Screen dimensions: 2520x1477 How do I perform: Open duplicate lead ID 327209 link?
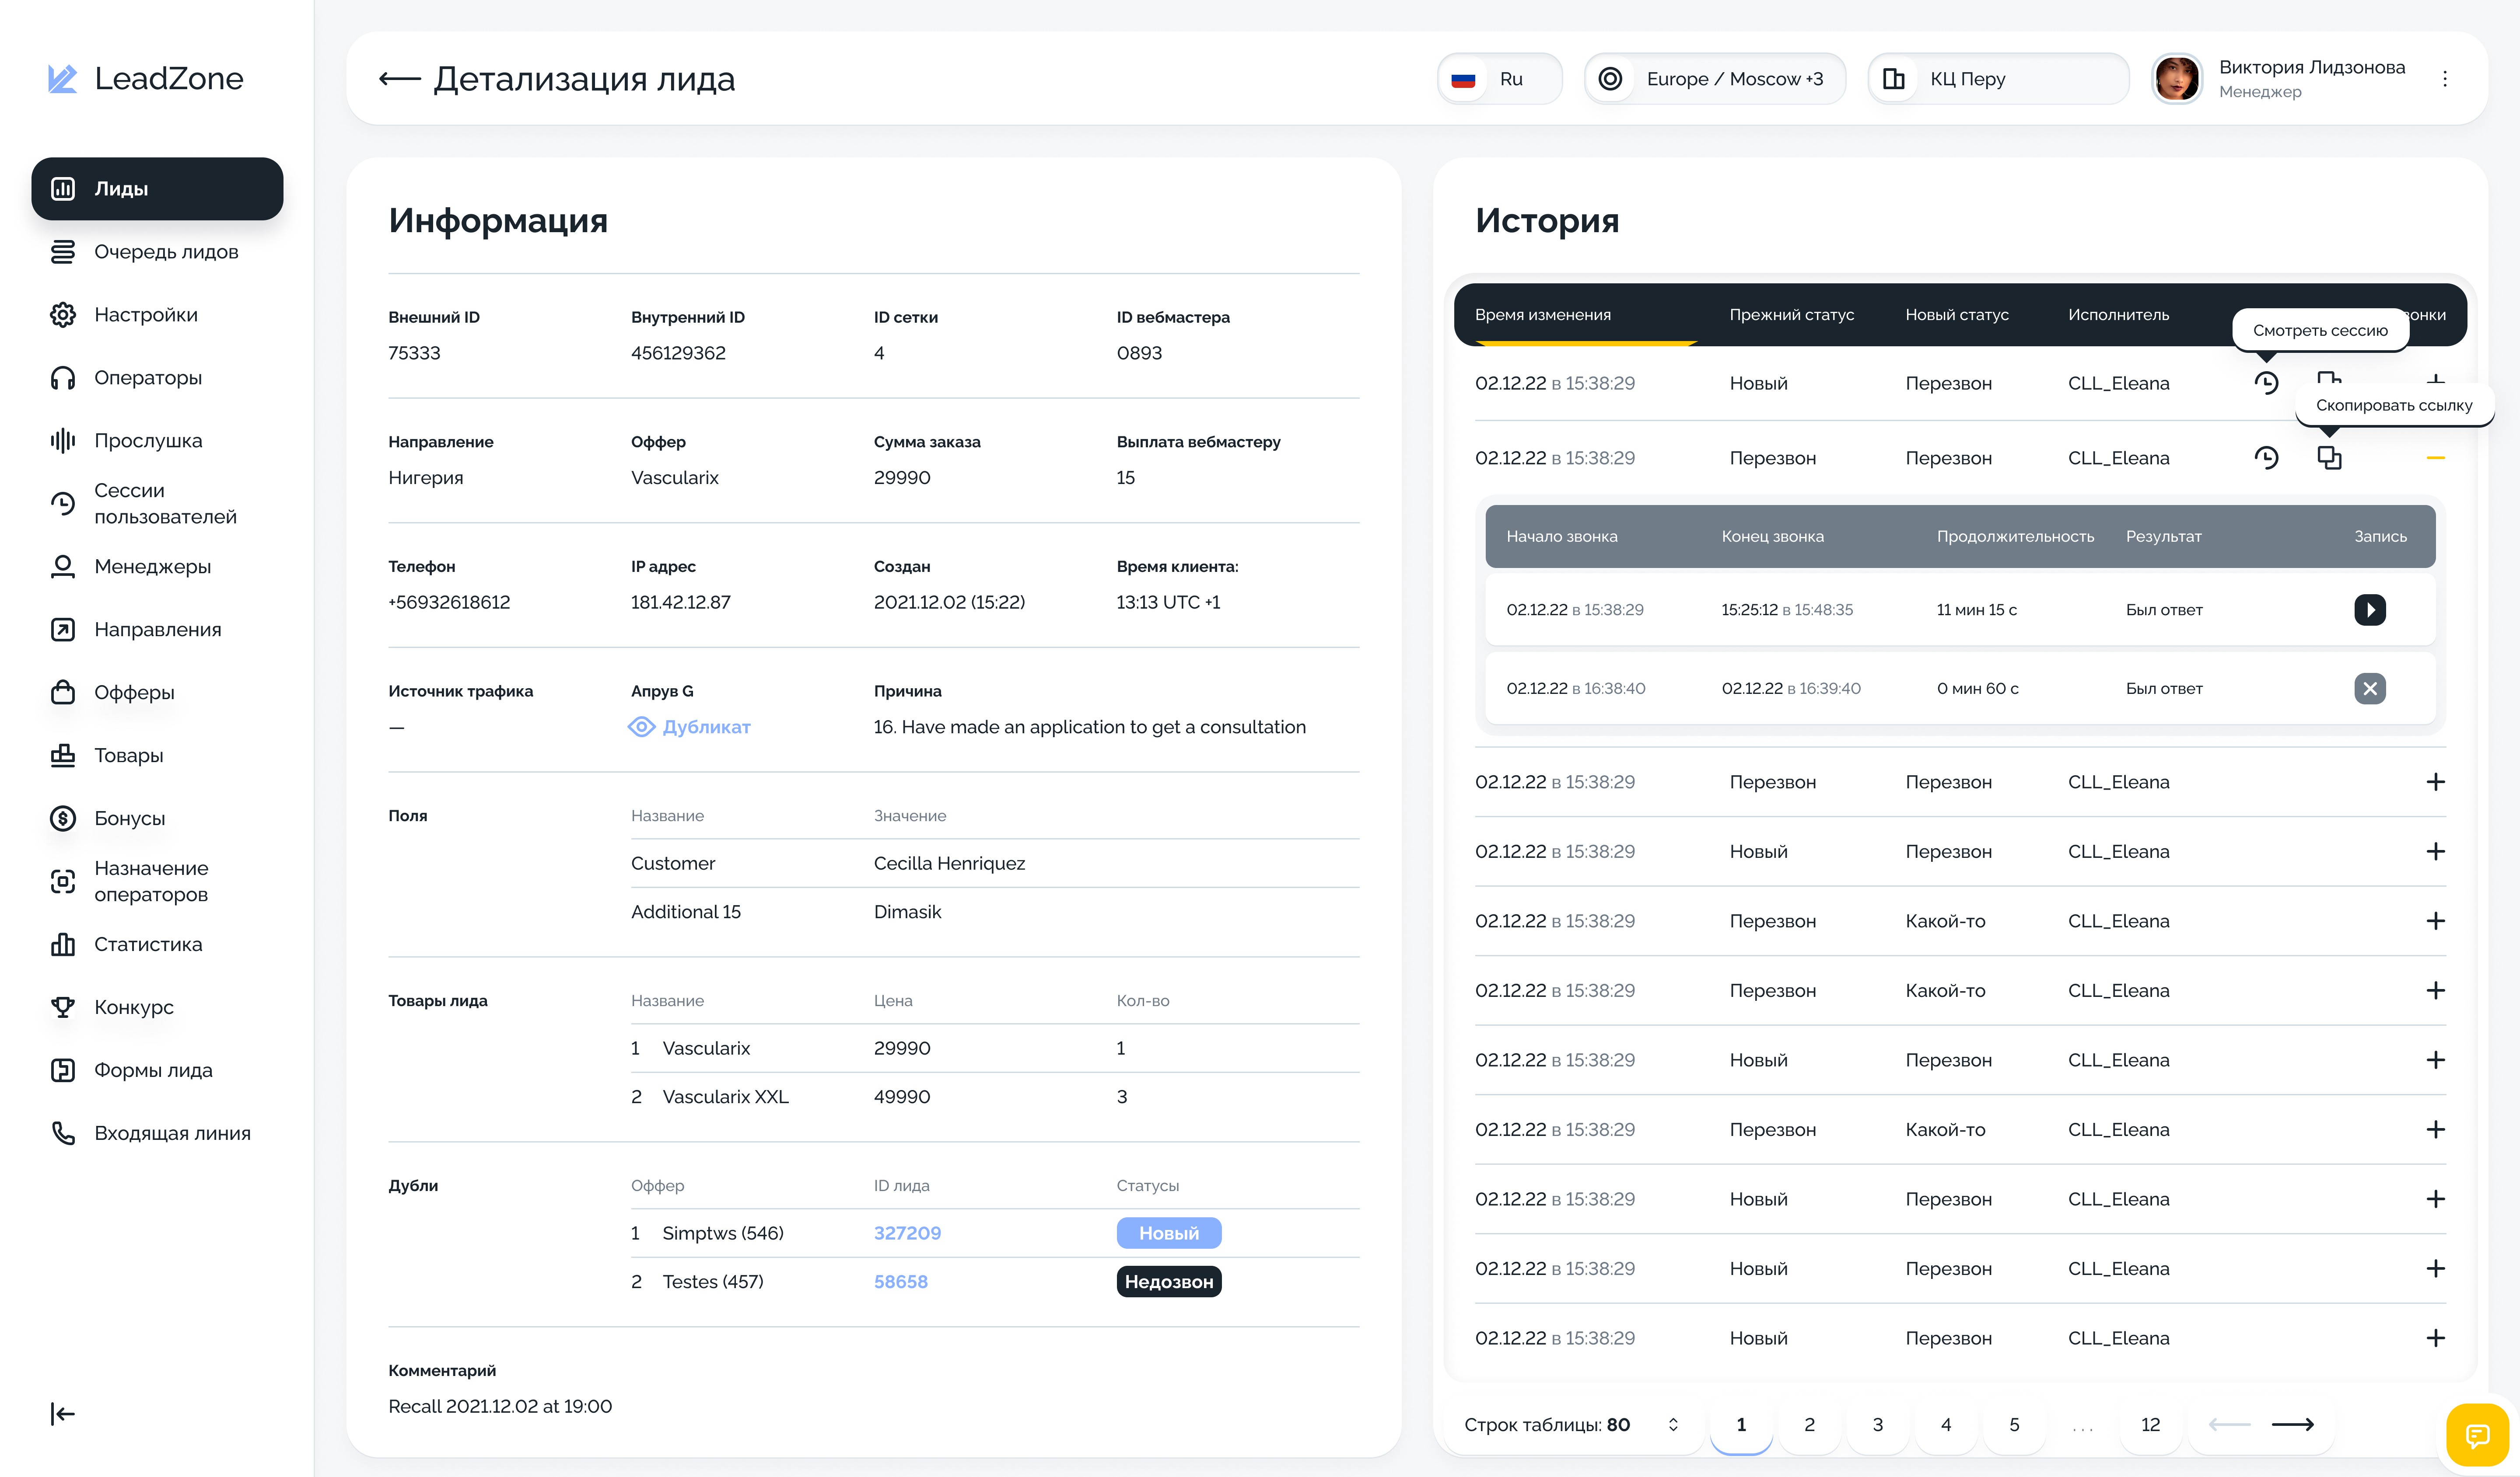[907, 1233]
